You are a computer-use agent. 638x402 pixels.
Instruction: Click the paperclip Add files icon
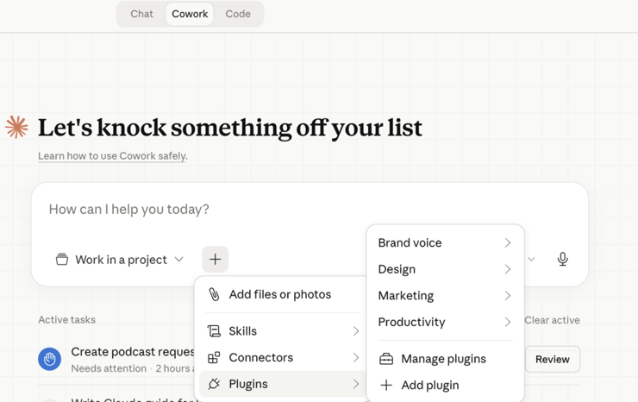(214, 294)
